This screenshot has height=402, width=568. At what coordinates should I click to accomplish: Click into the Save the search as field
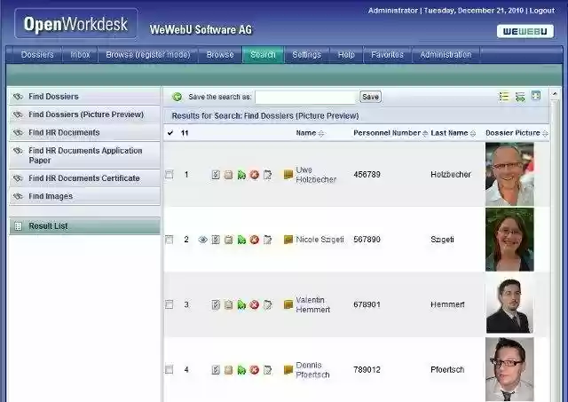(x=306, y=97)
